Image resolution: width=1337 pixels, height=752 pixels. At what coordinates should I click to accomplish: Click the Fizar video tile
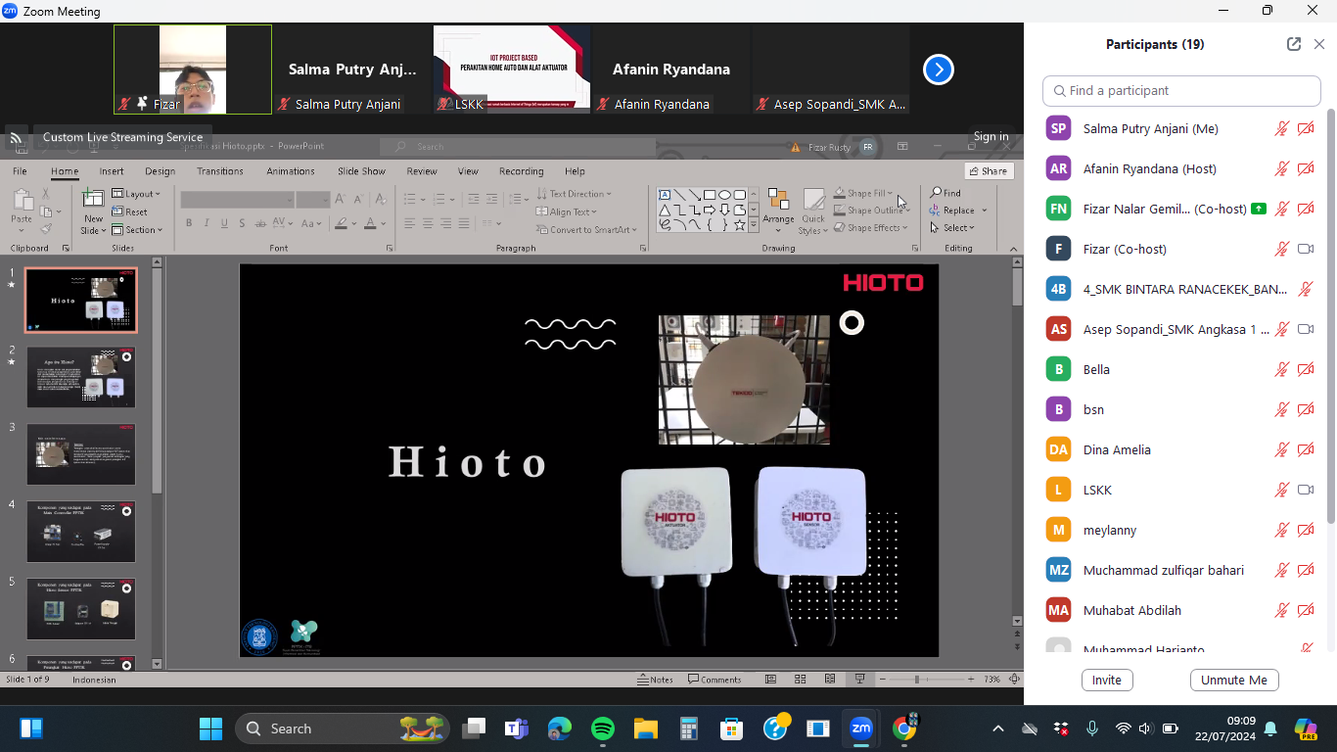(x=193, y=70)
